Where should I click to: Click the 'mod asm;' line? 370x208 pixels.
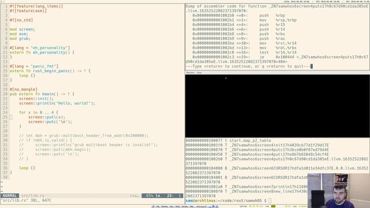pos(19,34)
